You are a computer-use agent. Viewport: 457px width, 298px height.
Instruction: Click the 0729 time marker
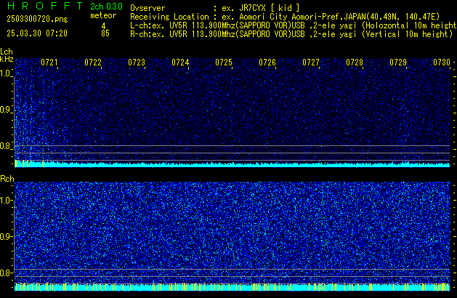point(398,63)
